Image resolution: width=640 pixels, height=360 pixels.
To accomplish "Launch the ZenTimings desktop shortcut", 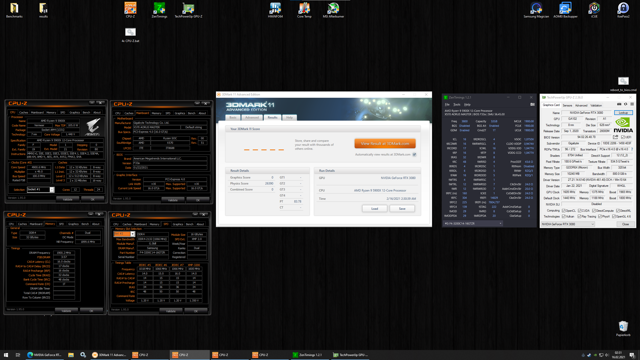I will (x=159, y=10).
